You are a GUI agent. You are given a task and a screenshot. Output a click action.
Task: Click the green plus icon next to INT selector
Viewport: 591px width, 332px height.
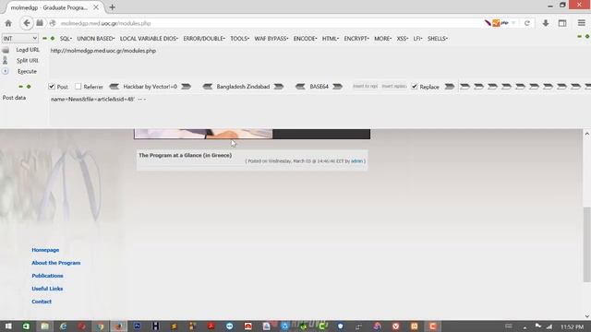point(53,39)
